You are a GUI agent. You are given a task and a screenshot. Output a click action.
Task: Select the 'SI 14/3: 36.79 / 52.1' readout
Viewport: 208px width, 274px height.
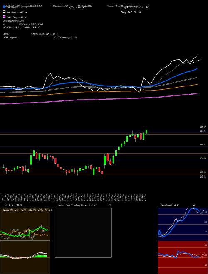(x=31, y=24)
